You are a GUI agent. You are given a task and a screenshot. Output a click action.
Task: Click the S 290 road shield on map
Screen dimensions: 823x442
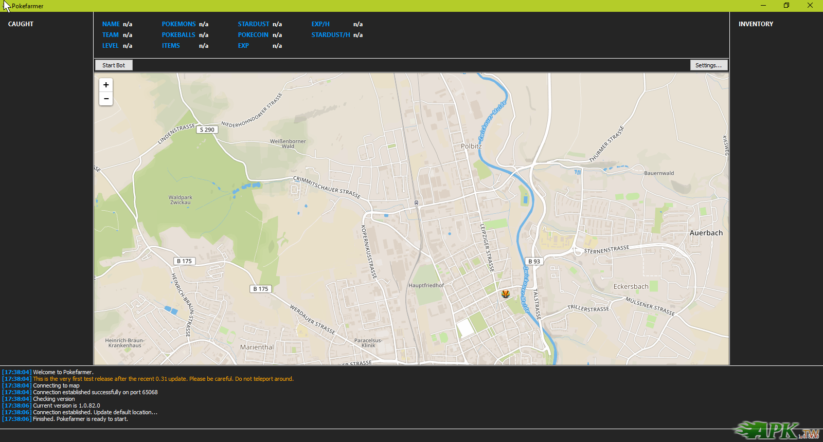point(207,130)
